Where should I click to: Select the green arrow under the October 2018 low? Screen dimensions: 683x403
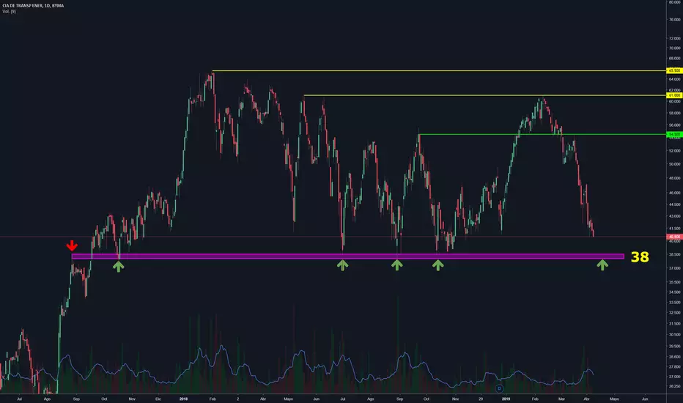tap(438, 265)
